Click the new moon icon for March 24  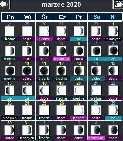click(x=27, y=110)
